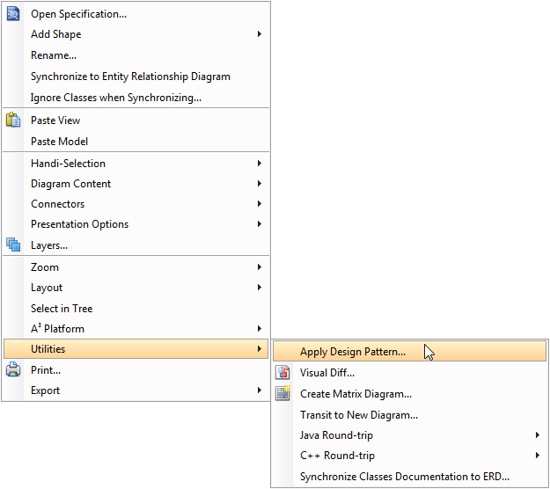Click the Open Specification icon
This screenshot has width=550, height=489.
(13, 14)
